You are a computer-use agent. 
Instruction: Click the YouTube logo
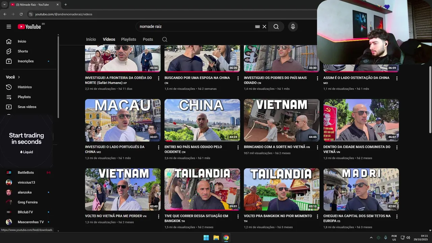click(x=29, y=27)
